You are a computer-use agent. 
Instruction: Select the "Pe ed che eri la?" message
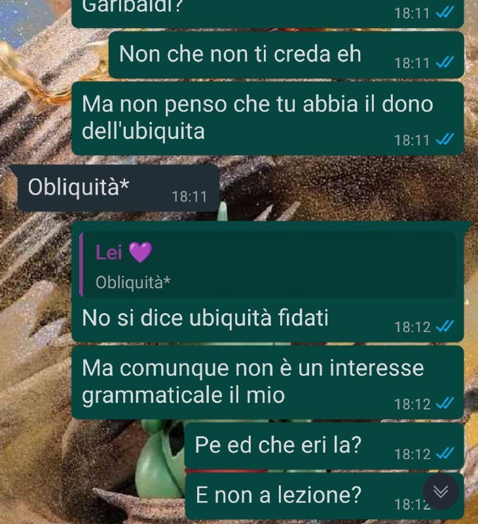point(324,446)
